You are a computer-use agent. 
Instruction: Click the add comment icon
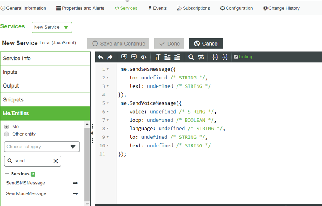(x=124, y=57)
